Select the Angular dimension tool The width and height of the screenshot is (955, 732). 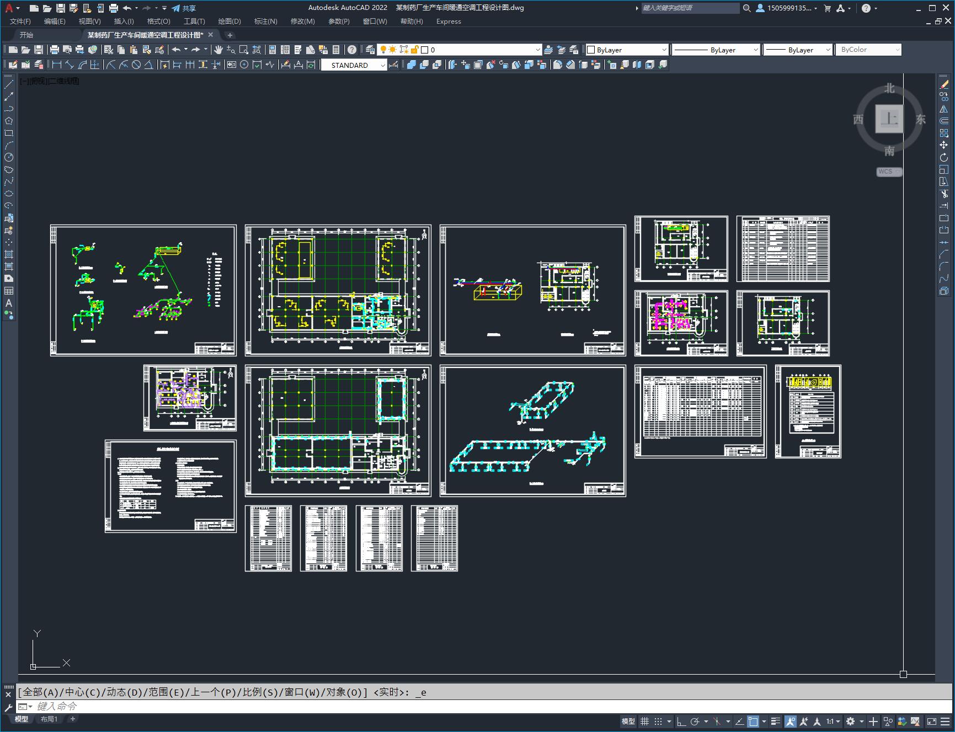(149, 65)
